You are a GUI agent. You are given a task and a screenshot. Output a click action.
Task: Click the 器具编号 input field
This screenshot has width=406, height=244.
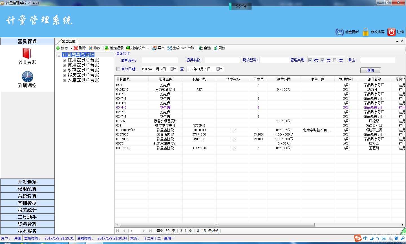(160, 60)
